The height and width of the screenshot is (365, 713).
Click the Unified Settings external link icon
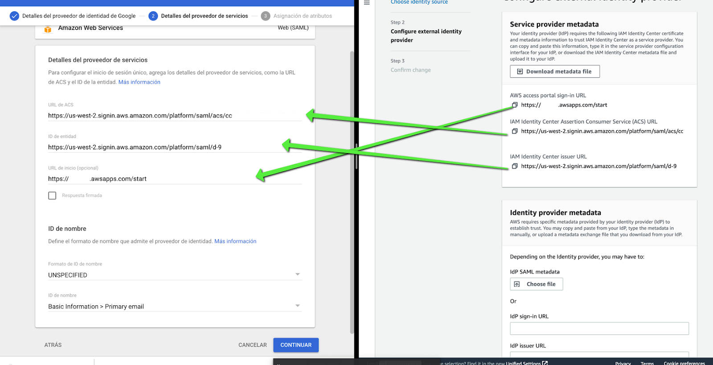point(545,363)
